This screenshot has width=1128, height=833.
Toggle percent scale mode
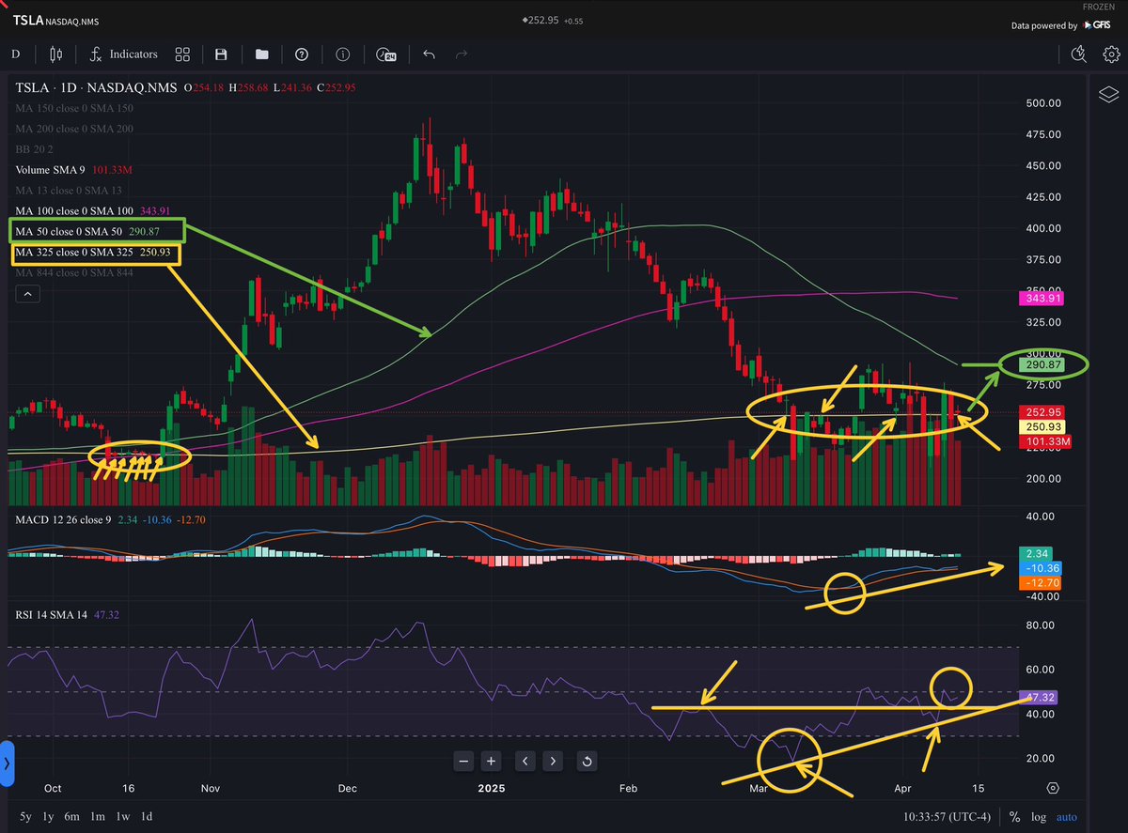(1015, 816)
